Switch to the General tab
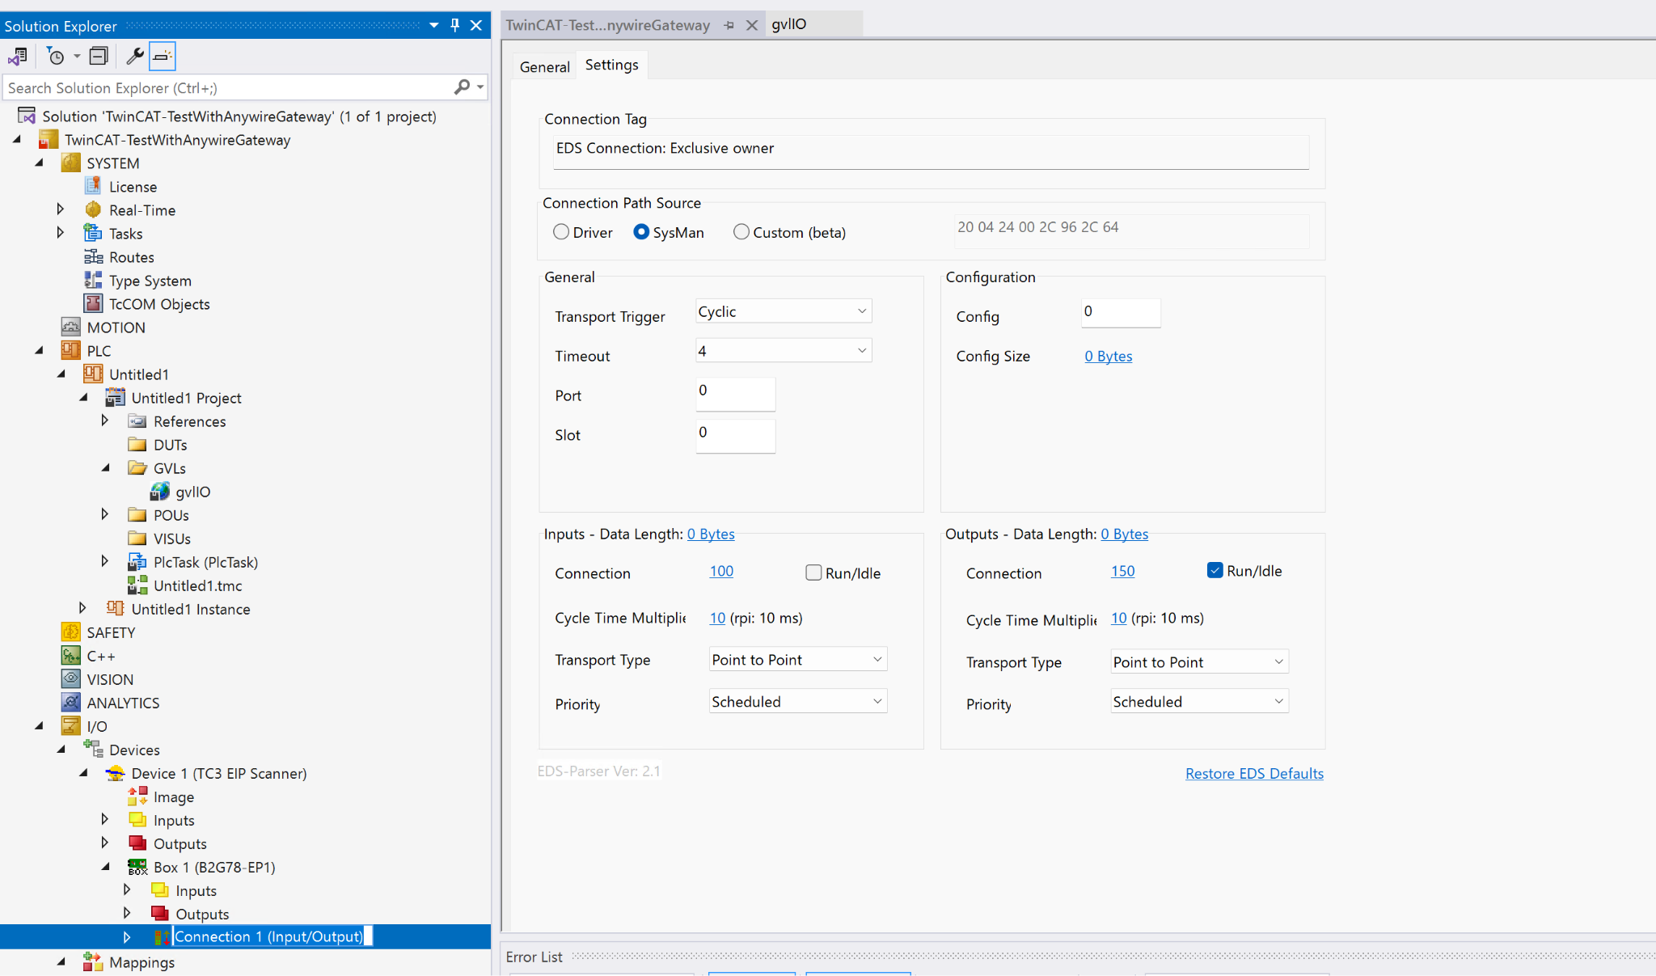 click(544, 67)
